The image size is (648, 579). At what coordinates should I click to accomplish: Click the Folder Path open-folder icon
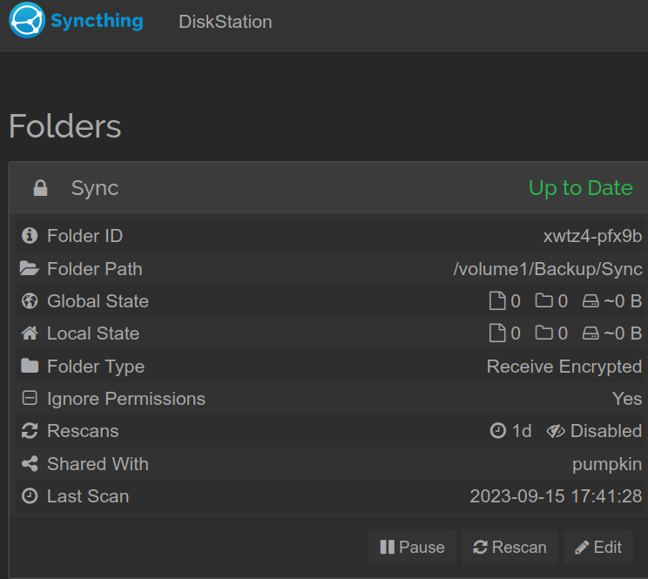[x=30, y=268]
